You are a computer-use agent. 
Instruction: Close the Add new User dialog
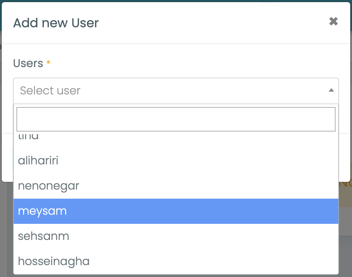point(333,22)
